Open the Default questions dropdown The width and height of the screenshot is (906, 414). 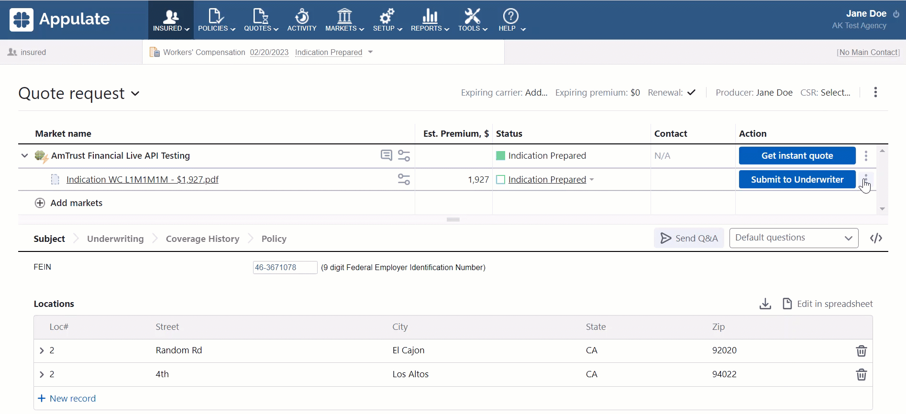pyautogui.click(x=794, y=238)
